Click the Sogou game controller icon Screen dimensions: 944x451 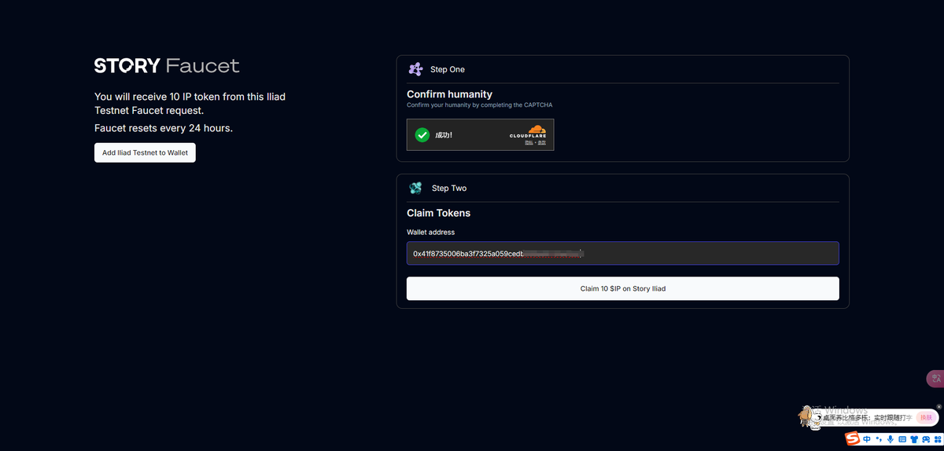926,439
